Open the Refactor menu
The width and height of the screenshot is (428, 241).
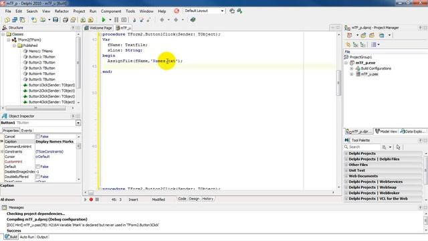(x=62, y=11)
